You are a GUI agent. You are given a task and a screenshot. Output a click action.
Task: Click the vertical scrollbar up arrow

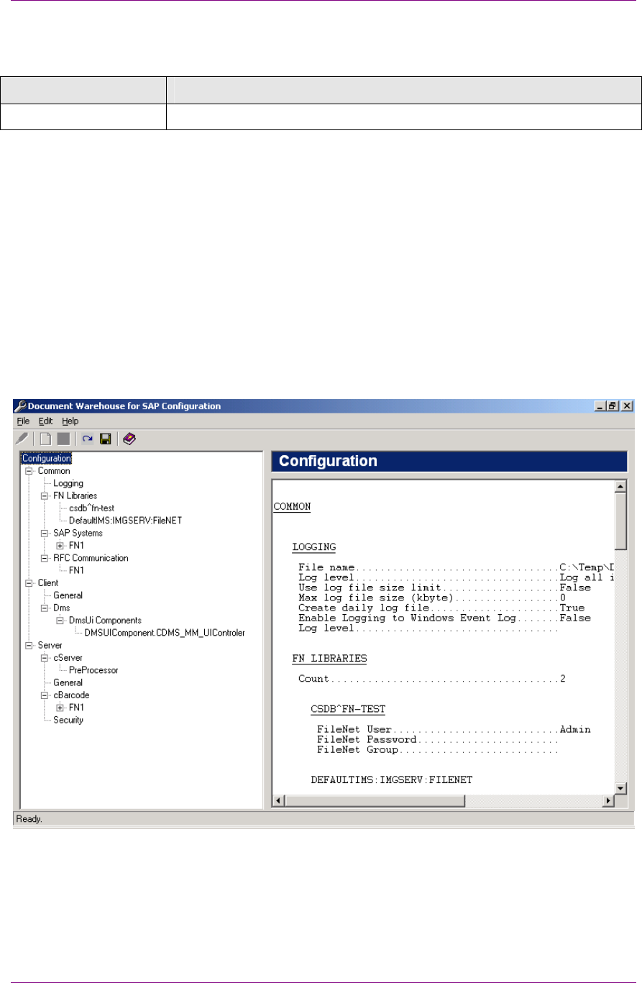pos(620,488)
